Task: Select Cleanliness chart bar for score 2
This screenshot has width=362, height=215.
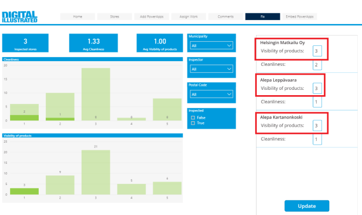Action: 60,106
